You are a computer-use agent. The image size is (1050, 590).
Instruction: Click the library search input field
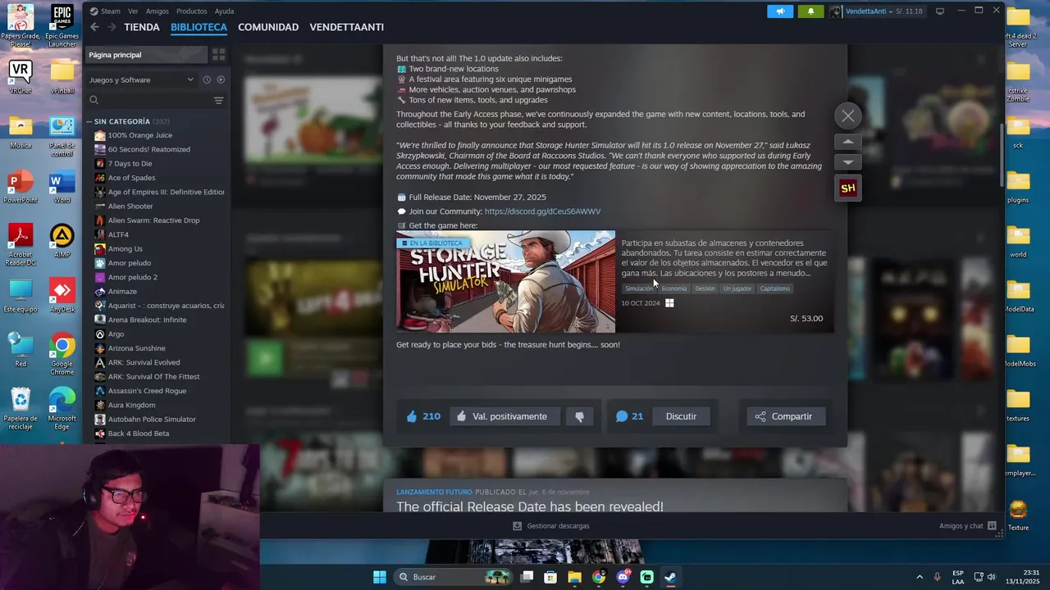coord(155,100)
